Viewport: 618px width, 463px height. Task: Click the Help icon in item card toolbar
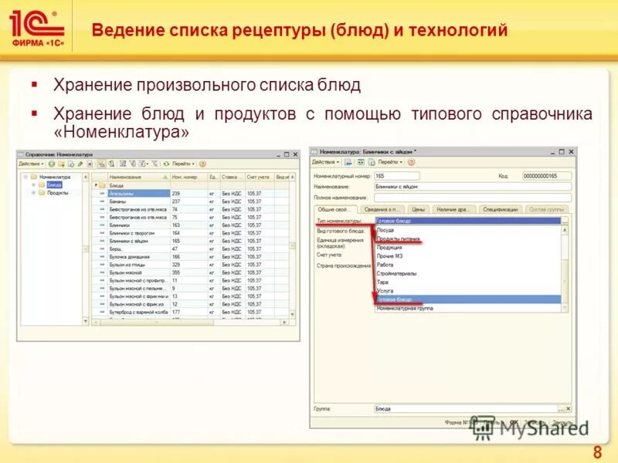click(411, 162)
